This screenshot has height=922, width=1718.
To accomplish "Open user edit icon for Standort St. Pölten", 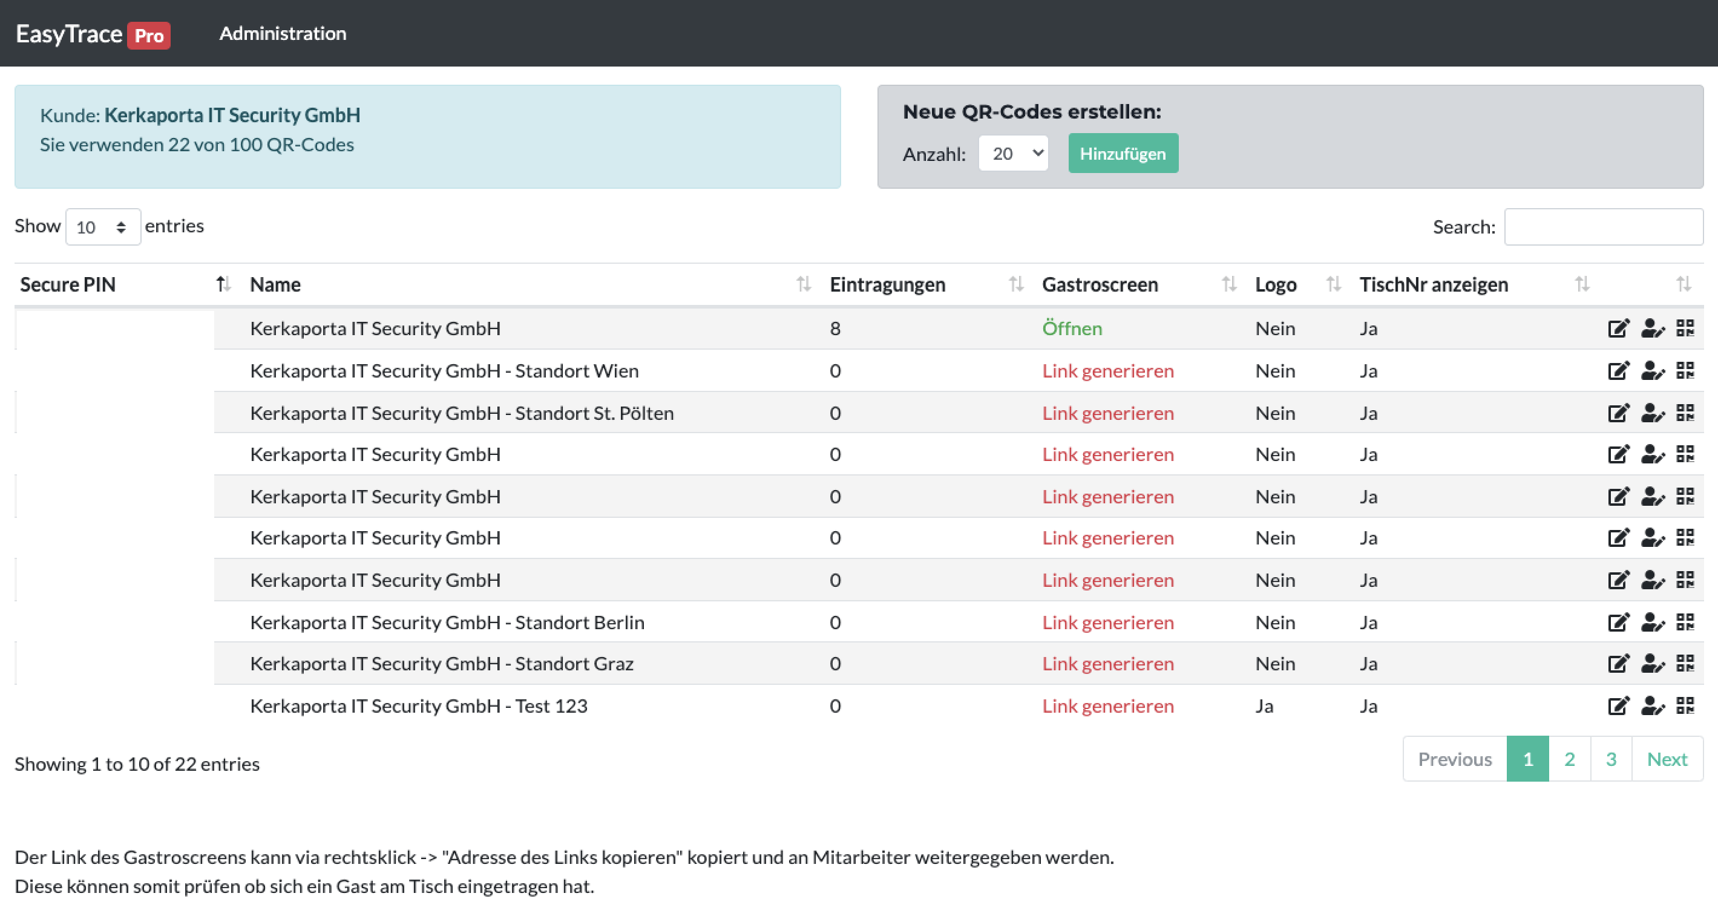I will [1653, 413].
